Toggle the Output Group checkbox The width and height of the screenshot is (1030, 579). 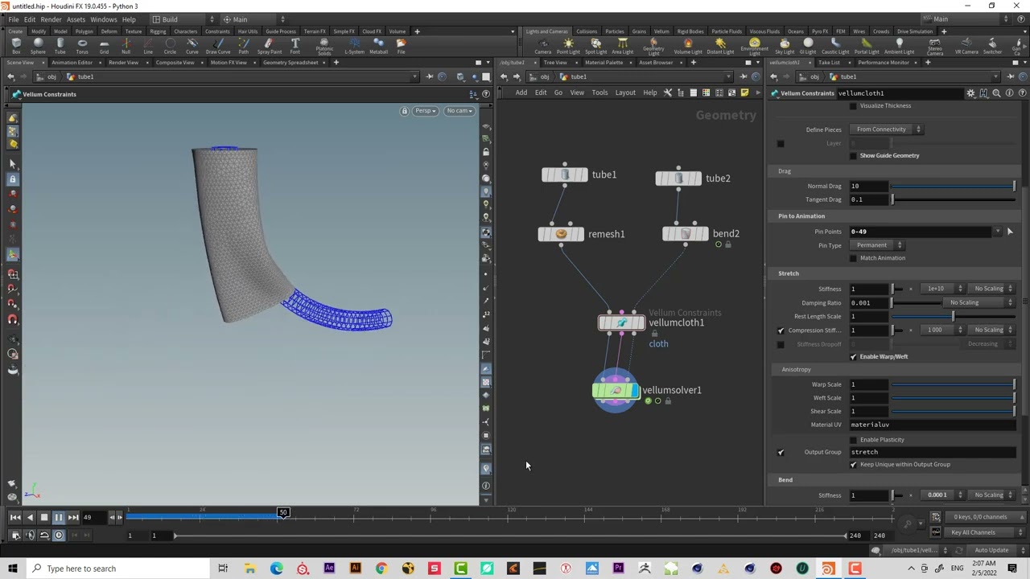click(781, 452)
